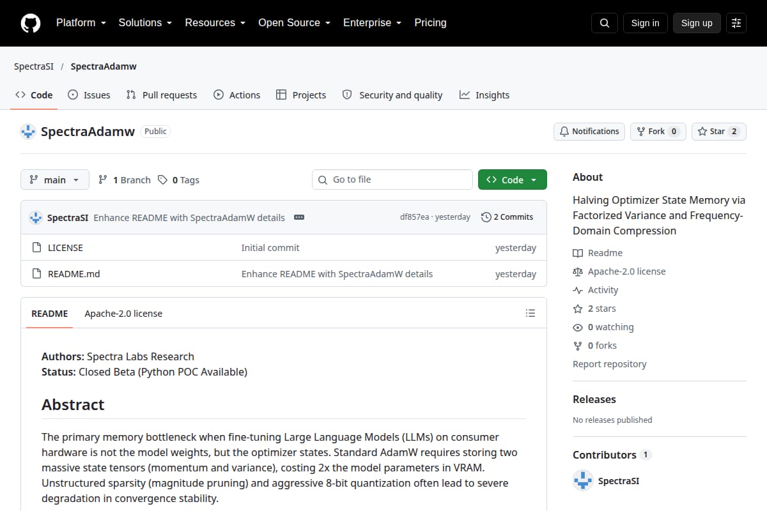Expand the Platform menu
This screenshot has width=767, height=511.
(81, 23)
